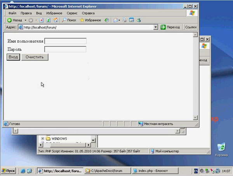Image resolution: width=233 pixels, height=176 pixels.
Task: Expand the WINDOWS folder tree node
Action: click(42, 139)
